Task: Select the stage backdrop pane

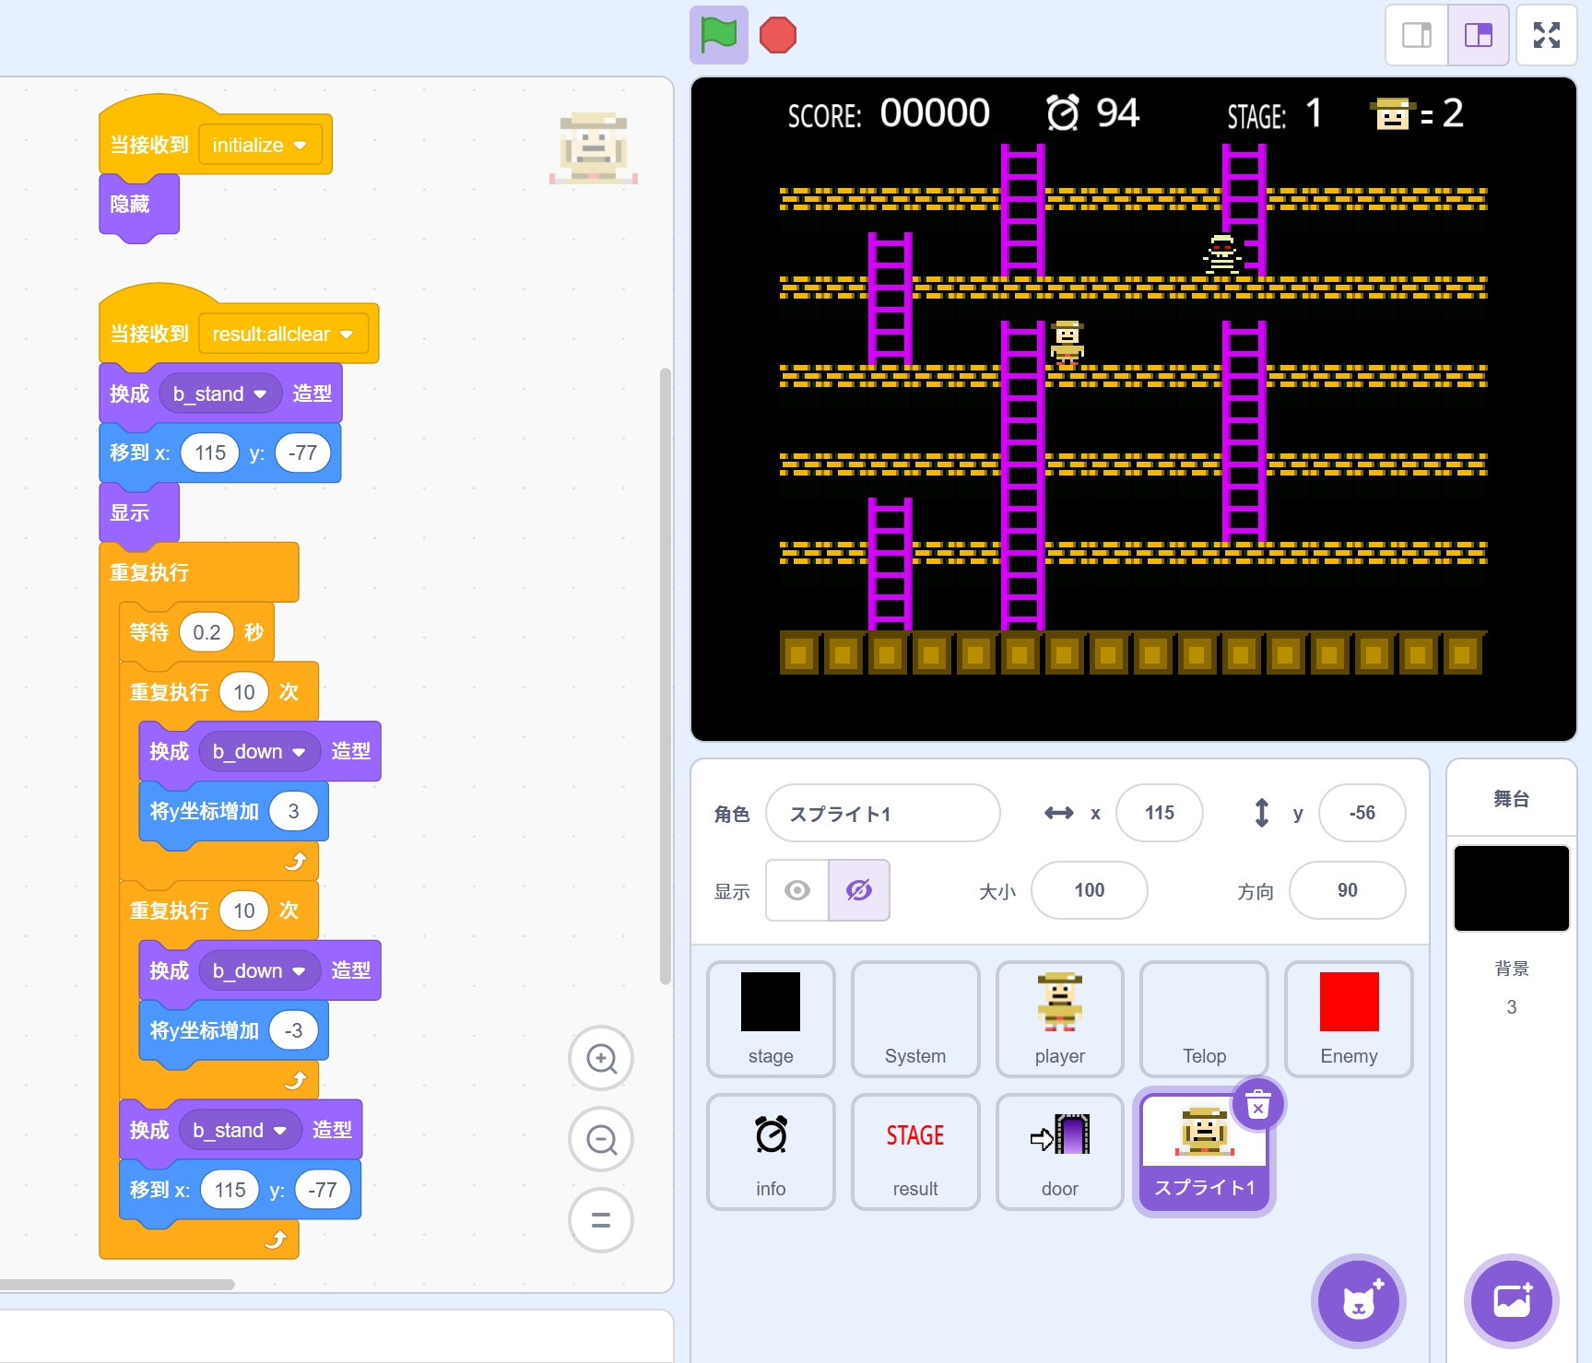Action: pos(1511,888)
